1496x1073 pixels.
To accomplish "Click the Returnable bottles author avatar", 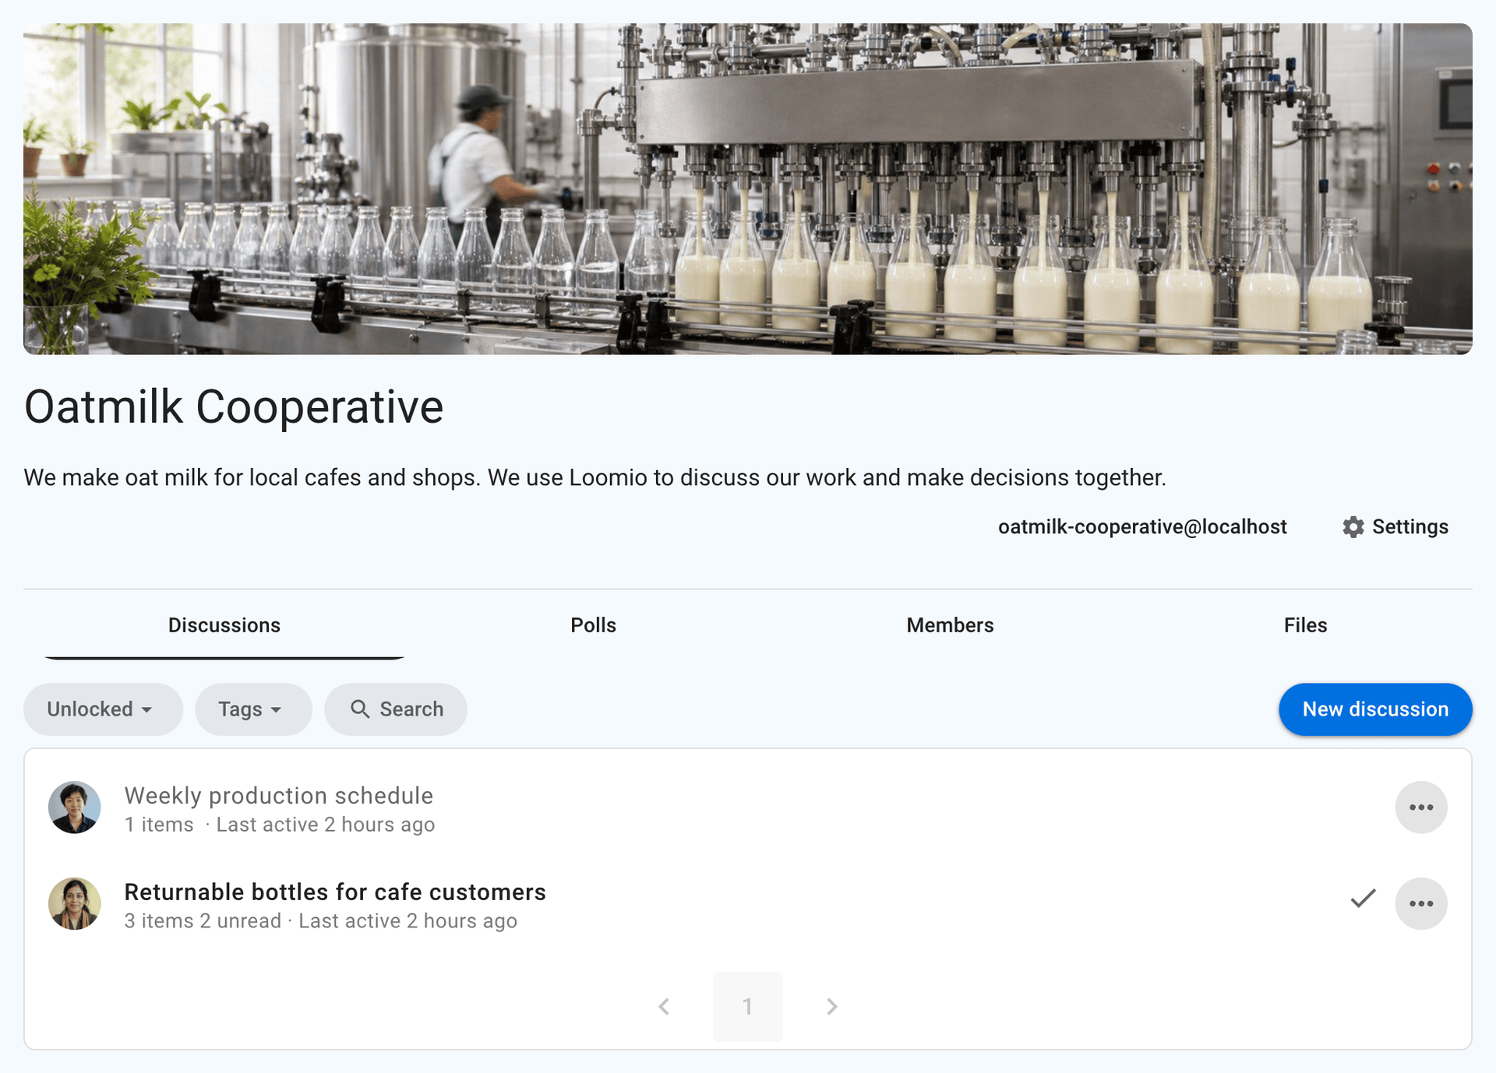I will [74, 903].
